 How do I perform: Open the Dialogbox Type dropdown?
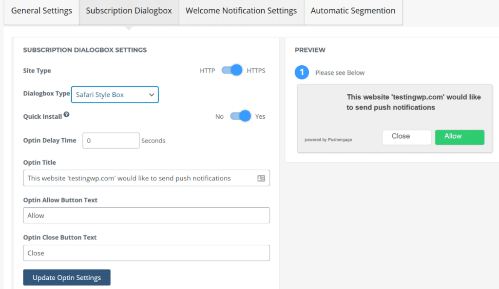pos(115,94)
